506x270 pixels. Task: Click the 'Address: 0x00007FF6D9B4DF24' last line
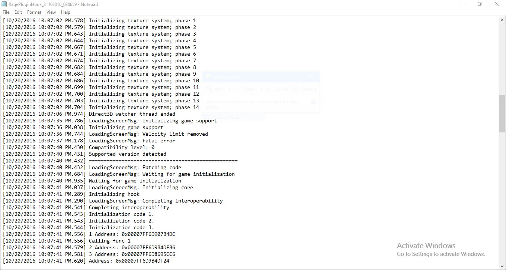point(86,261)
